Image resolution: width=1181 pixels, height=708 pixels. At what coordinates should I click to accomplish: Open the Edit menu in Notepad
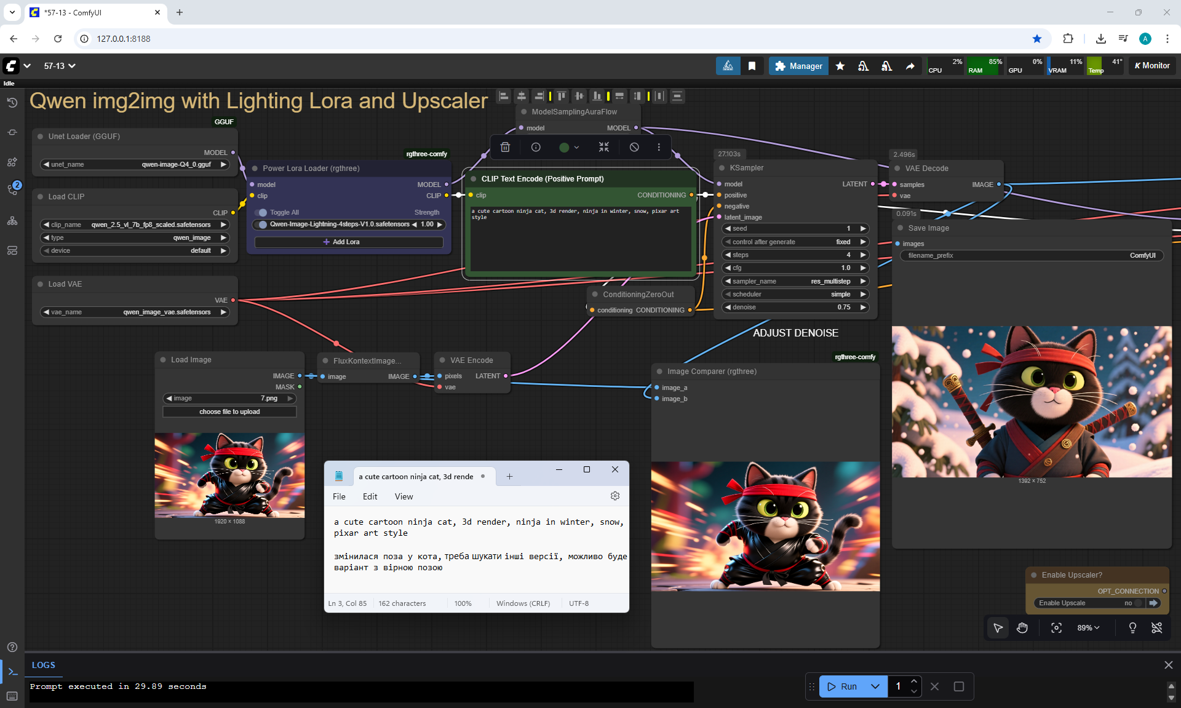(370, 496)
